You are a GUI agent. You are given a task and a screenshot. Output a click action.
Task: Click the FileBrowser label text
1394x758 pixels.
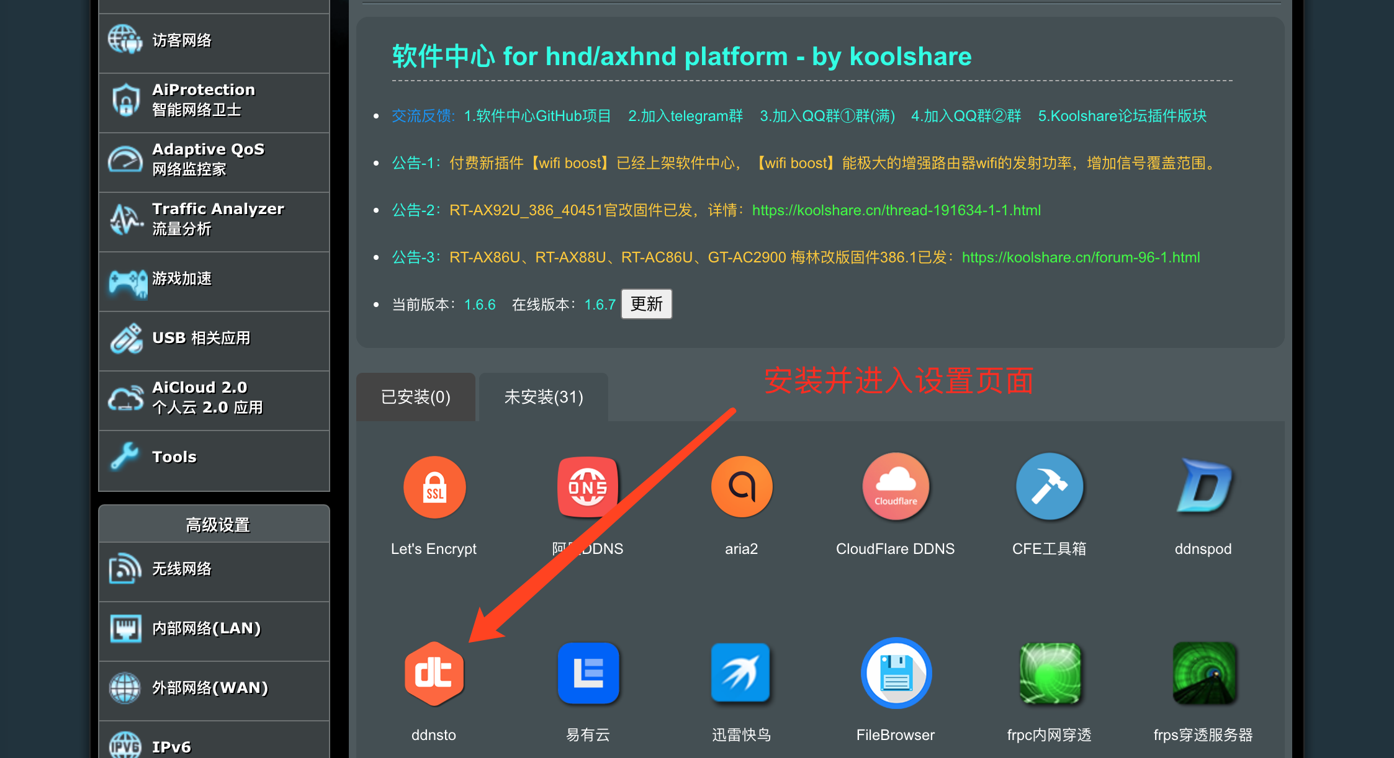point(896,735)
